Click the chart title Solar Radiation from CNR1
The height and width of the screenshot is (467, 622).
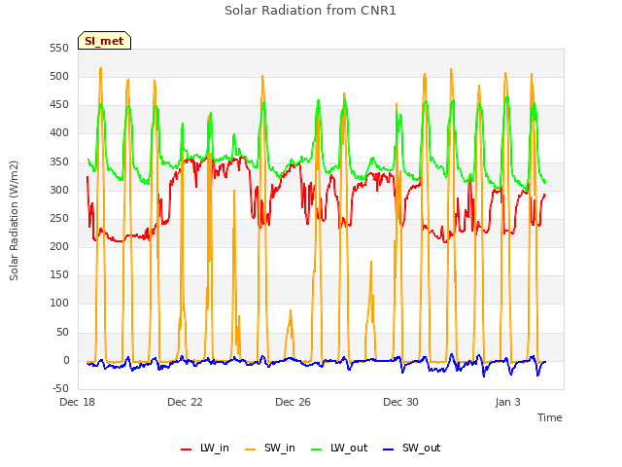(310, 11)
